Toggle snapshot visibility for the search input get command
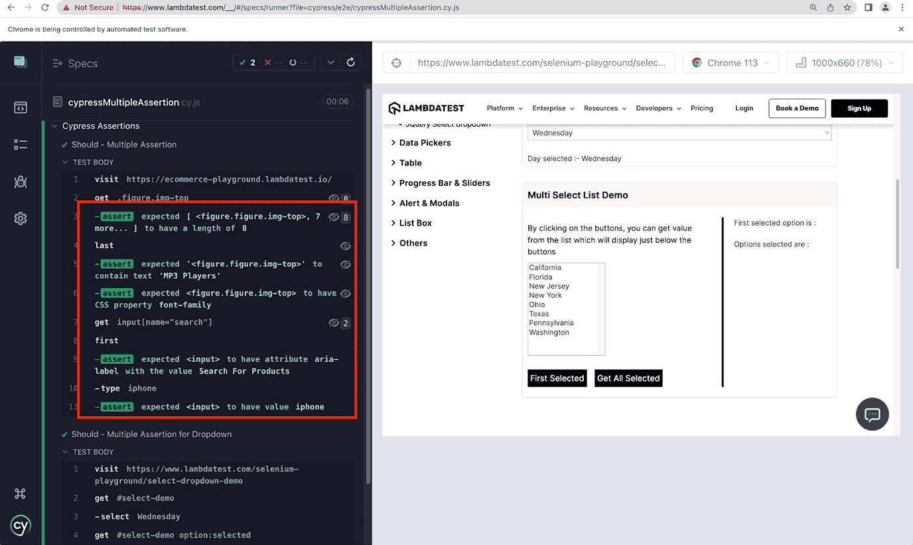913x545 pixels. point(334,323)
